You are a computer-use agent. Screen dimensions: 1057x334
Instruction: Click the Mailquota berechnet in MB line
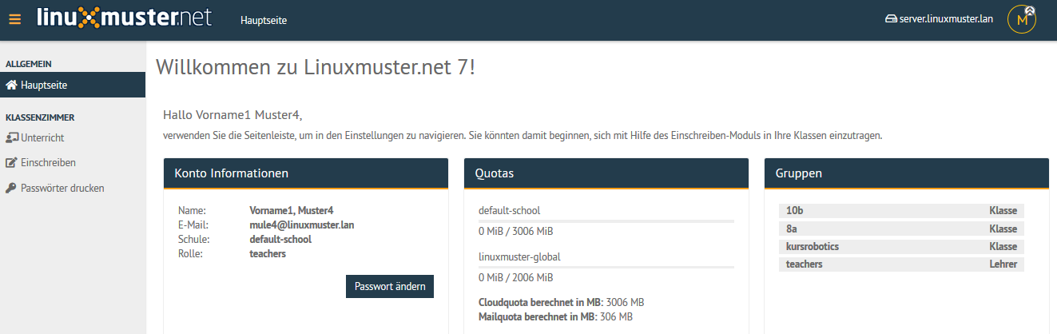click(x=555, y=317)
